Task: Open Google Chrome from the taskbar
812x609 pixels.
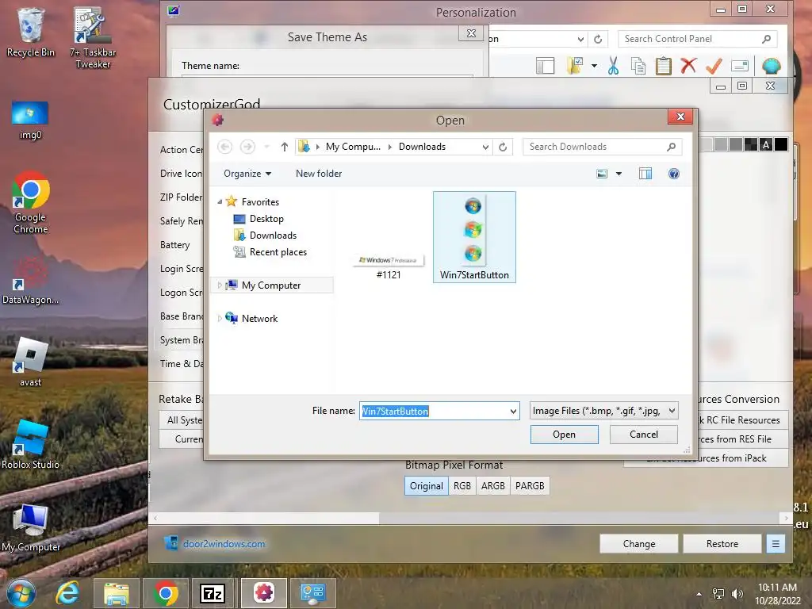Action: [166, 593]
